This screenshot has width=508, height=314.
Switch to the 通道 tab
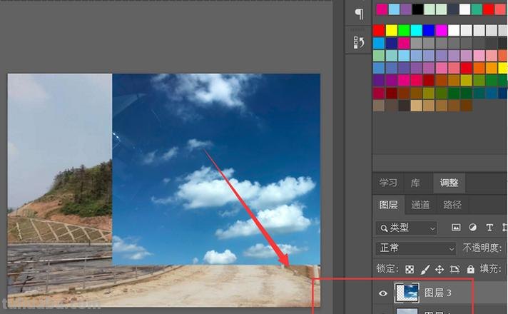point(420,205)
